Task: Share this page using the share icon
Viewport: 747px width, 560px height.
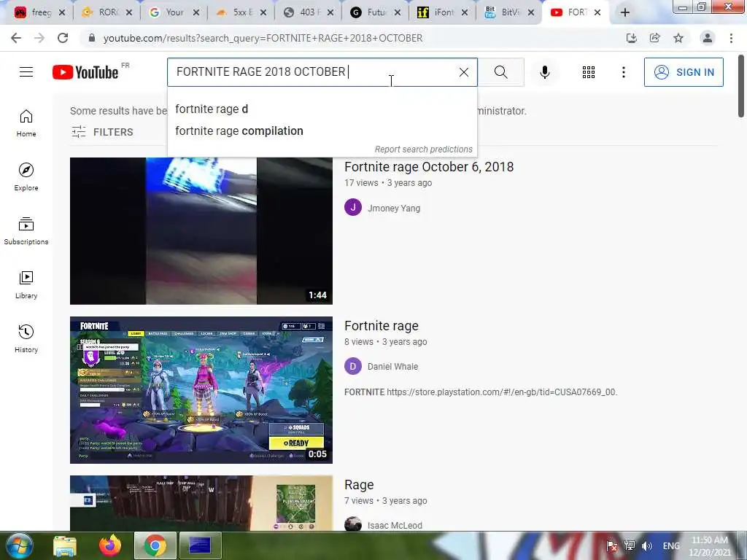Action: click(x=654, y=38)
